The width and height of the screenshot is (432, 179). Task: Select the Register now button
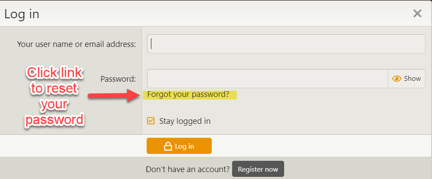(x=258, y=169)
